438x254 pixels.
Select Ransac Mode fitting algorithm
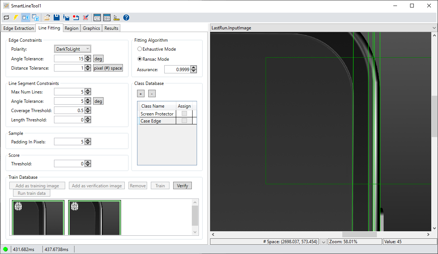[139, 59]
